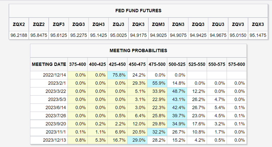The width and height of the screenshot is (272, 147).
Task: Click the ZQX2 futures column header
Action: (19, 24)
